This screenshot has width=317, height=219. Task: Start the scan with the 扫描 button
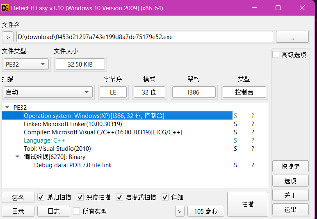pos(248,204)
